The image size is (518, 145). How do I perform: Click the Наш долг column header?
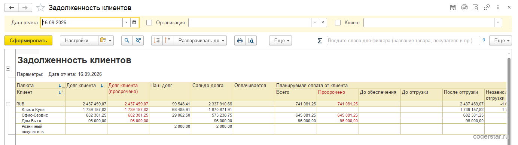[x=170, y=92]
